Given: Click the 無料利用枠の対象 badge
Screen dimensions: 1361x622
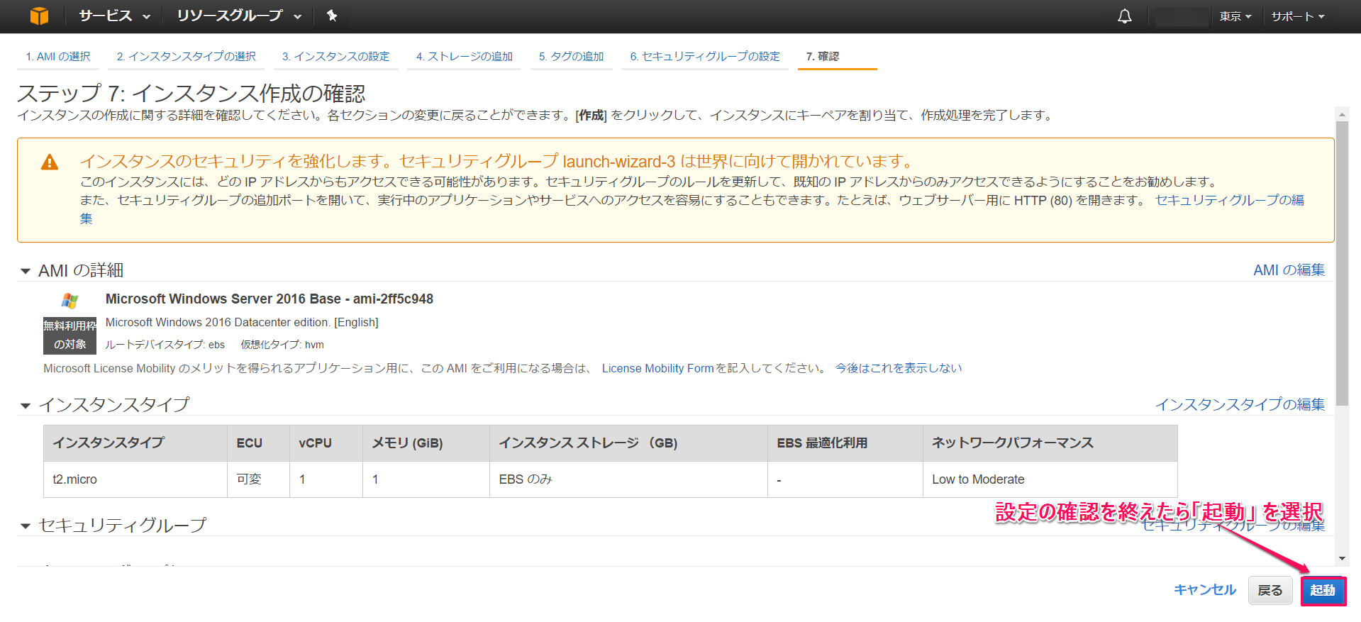Looking at the screenshot, I should [x=70, y=335].
